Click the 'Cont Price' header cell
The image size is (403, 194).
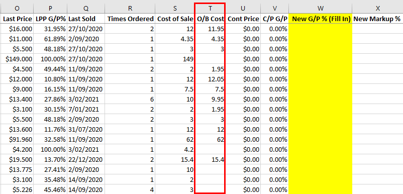click(243, 19)
